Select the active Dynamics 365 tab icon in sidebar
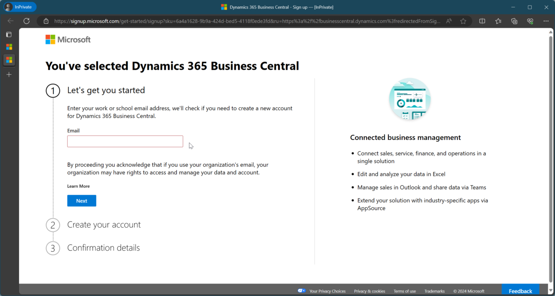 [9, 60]
